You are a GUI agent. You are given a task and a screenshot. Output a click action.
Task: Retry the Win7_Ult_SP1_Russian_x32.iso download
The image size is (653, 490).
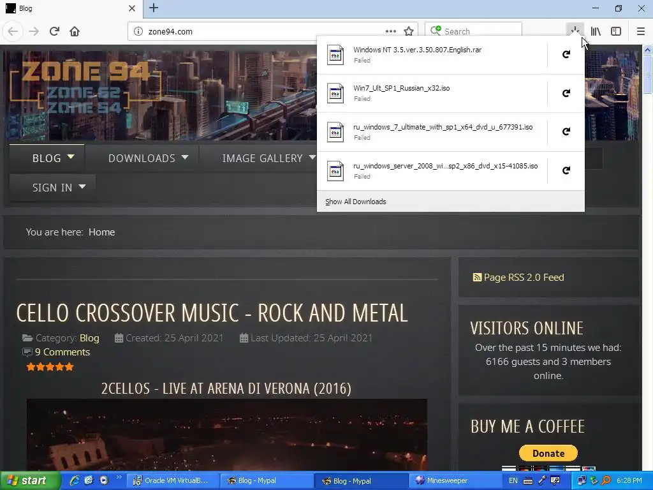click(566, 93)
